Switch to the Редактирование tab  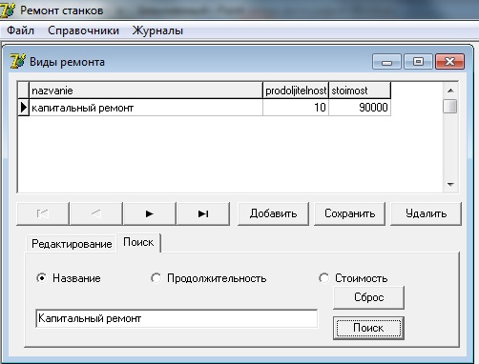pyautogui.click(x=72, y=244)
